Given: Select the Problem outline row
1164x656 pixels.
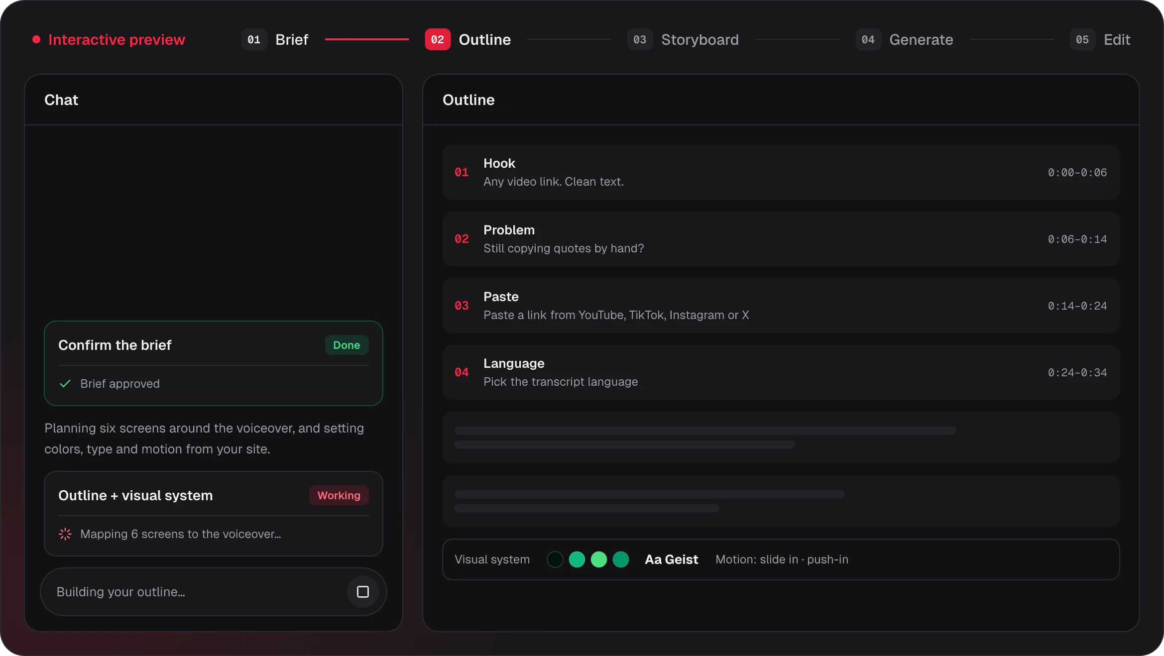Looking at the screenshot, I should click(781, 239).
